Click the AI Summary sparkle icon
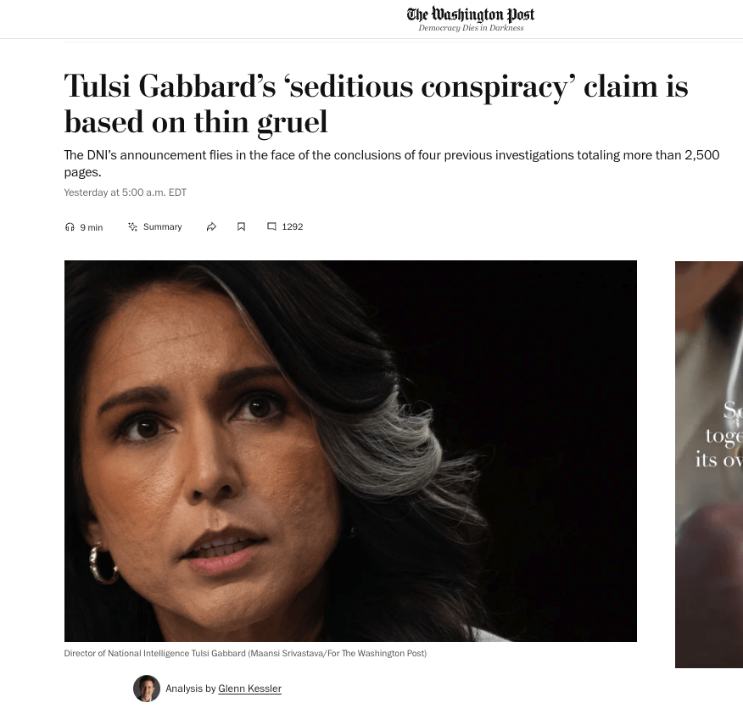The height and width of the screenshot is (714, 743). tap(132, 227)
